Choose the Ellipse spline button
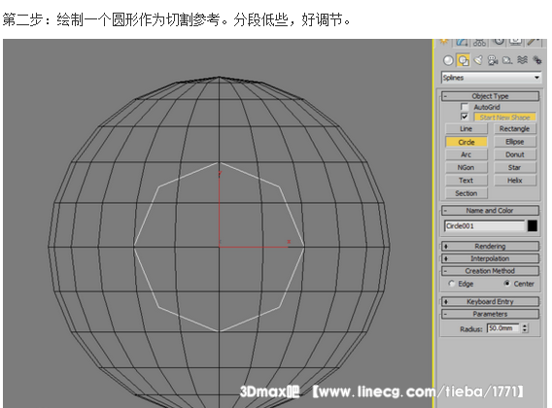Image resolution: width=552 pixels, height=408 pixels. tap(515, 142)
